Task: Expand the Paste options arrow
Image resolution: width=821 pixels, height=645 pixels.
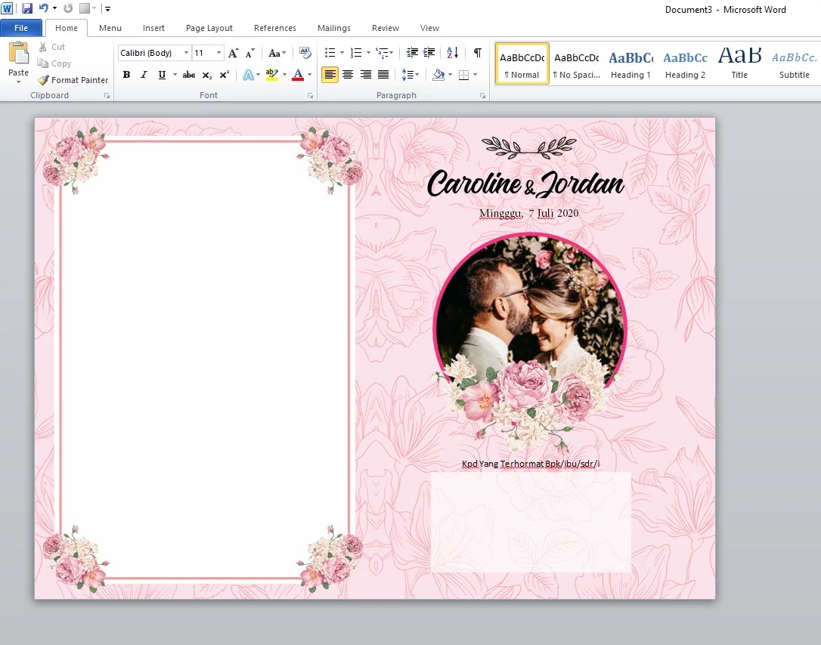Action: pos(18,82)
